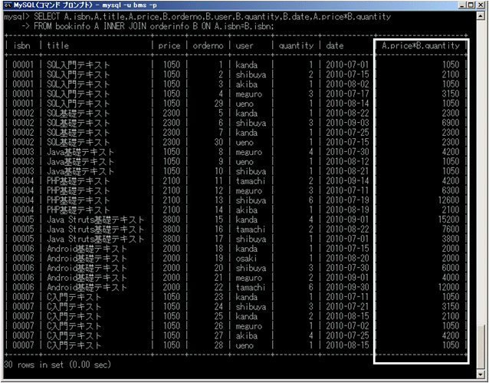Screen dimensions: 489x383
Task: Click the date 2010-09-14
Action: point(347,181)
